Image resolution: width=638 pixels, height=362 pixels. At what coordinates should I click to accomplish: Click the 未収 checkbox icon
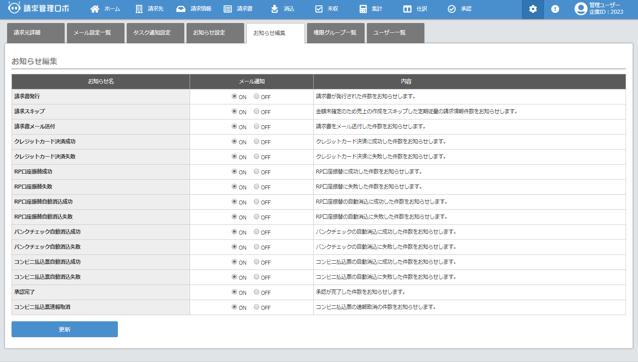pyautogui.click(x=319, y=9)
